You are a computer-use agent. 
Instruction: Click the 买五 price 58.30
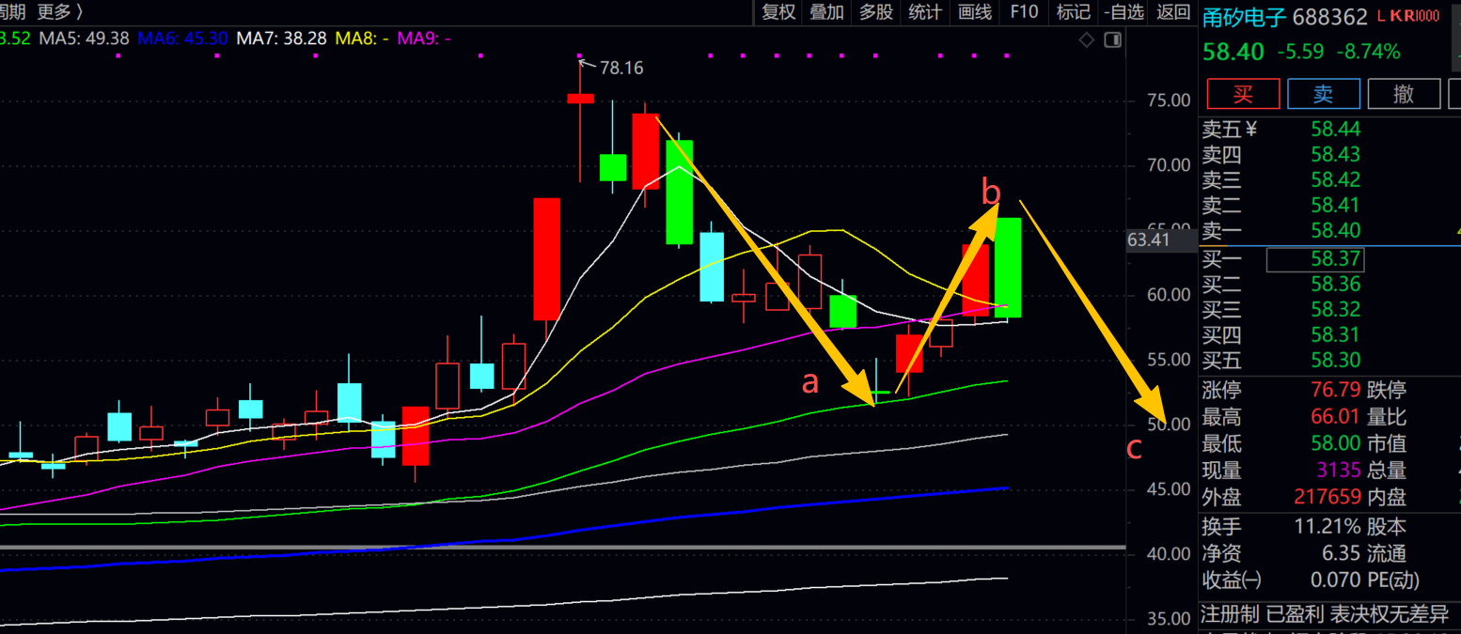click(x=1336, y=360)
